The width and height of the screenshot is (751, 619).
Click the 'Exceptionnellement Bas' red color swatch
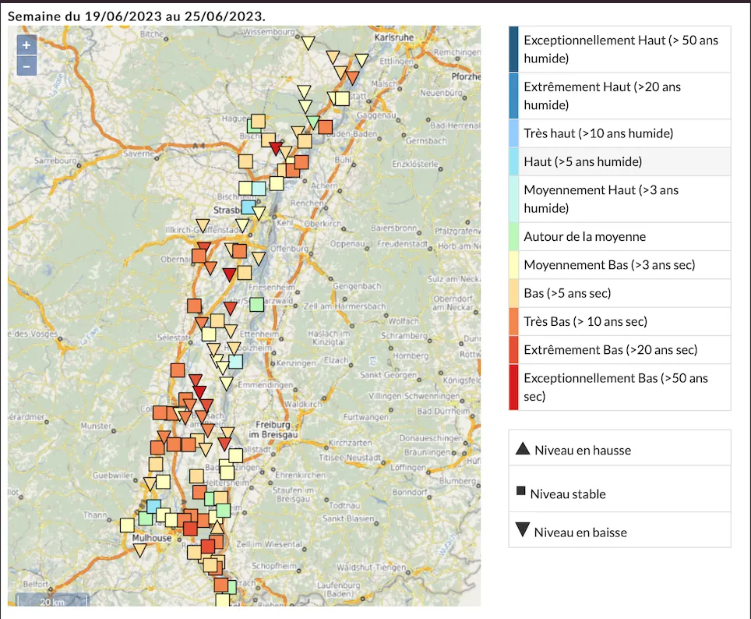pyautogui.click(x=513, y=387)
